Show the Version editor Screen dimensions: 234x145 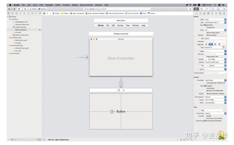(x=207, y=9)
